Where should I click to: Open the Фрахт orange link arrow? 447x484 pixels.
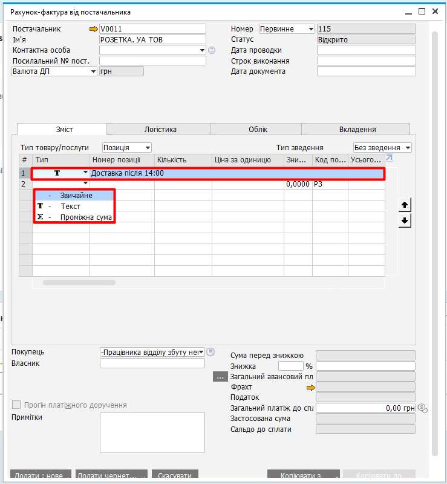[311, 387]
